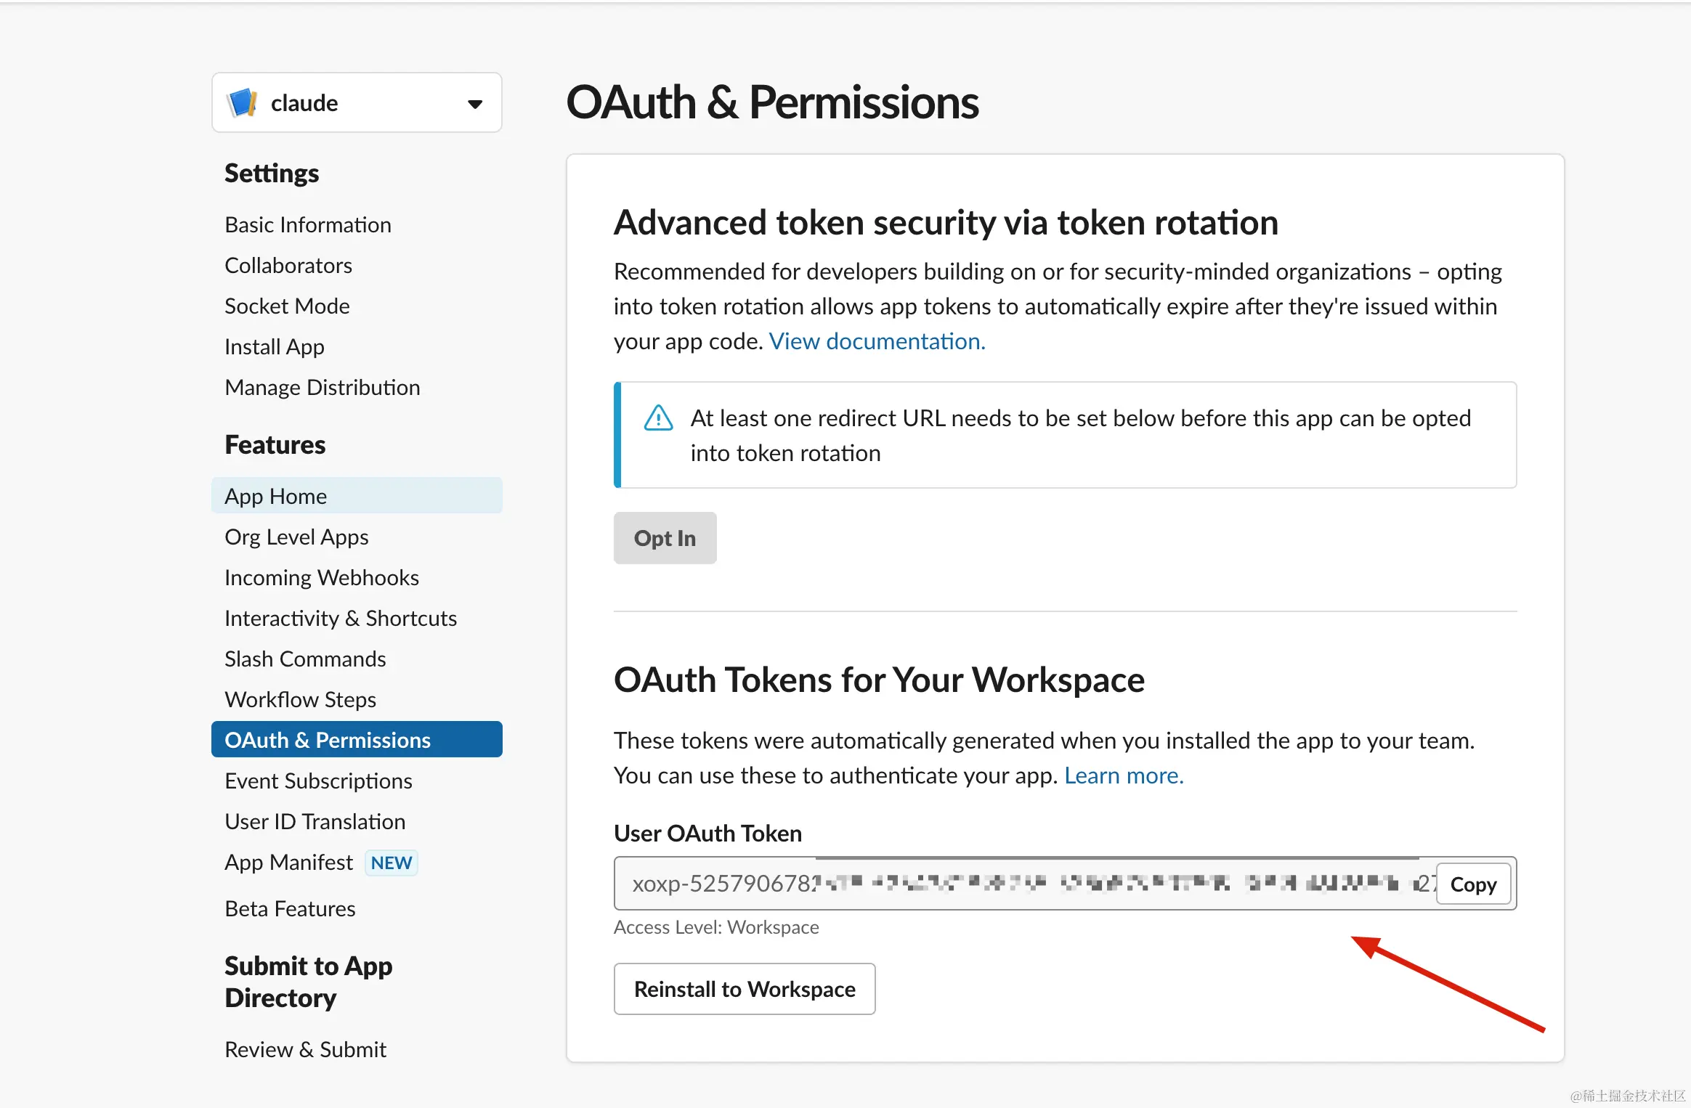Open Manage Distribution page
This screenshot has width=1691, height=1108.
pyautogui.click(x=322, y=388)
